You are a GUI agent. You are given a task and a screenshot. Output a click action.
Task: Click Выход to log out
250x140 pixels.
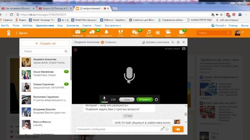(x=245, y=25)
